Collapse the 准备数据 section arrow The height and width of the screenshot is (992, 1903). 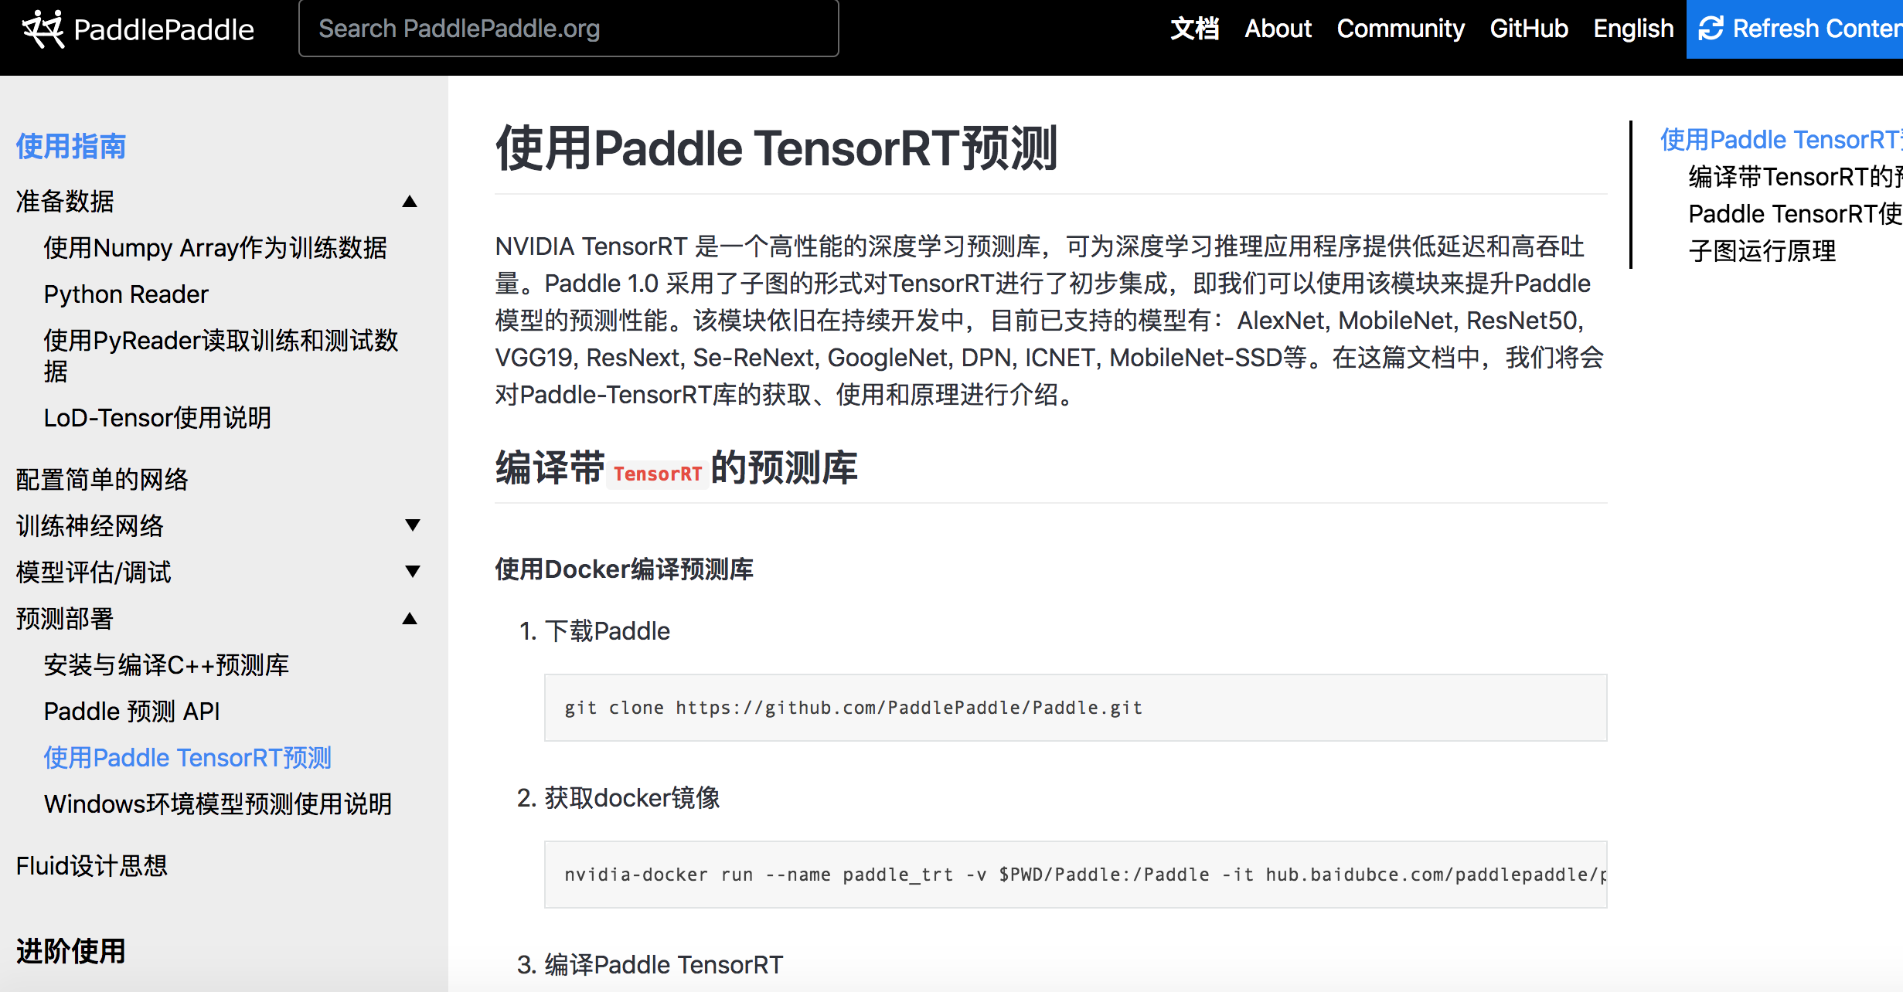(x=410, y=202)
